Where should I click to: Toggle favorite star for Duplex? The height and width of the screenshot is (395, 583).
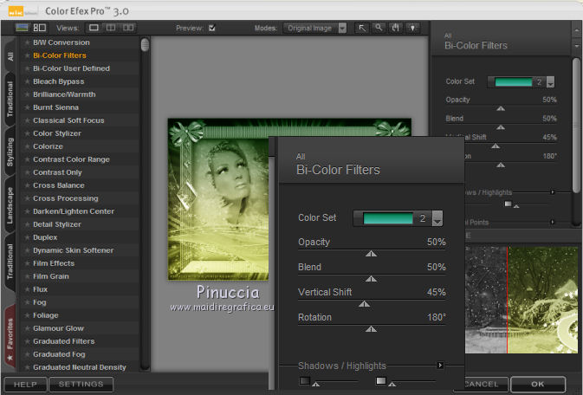pos(27,237)
